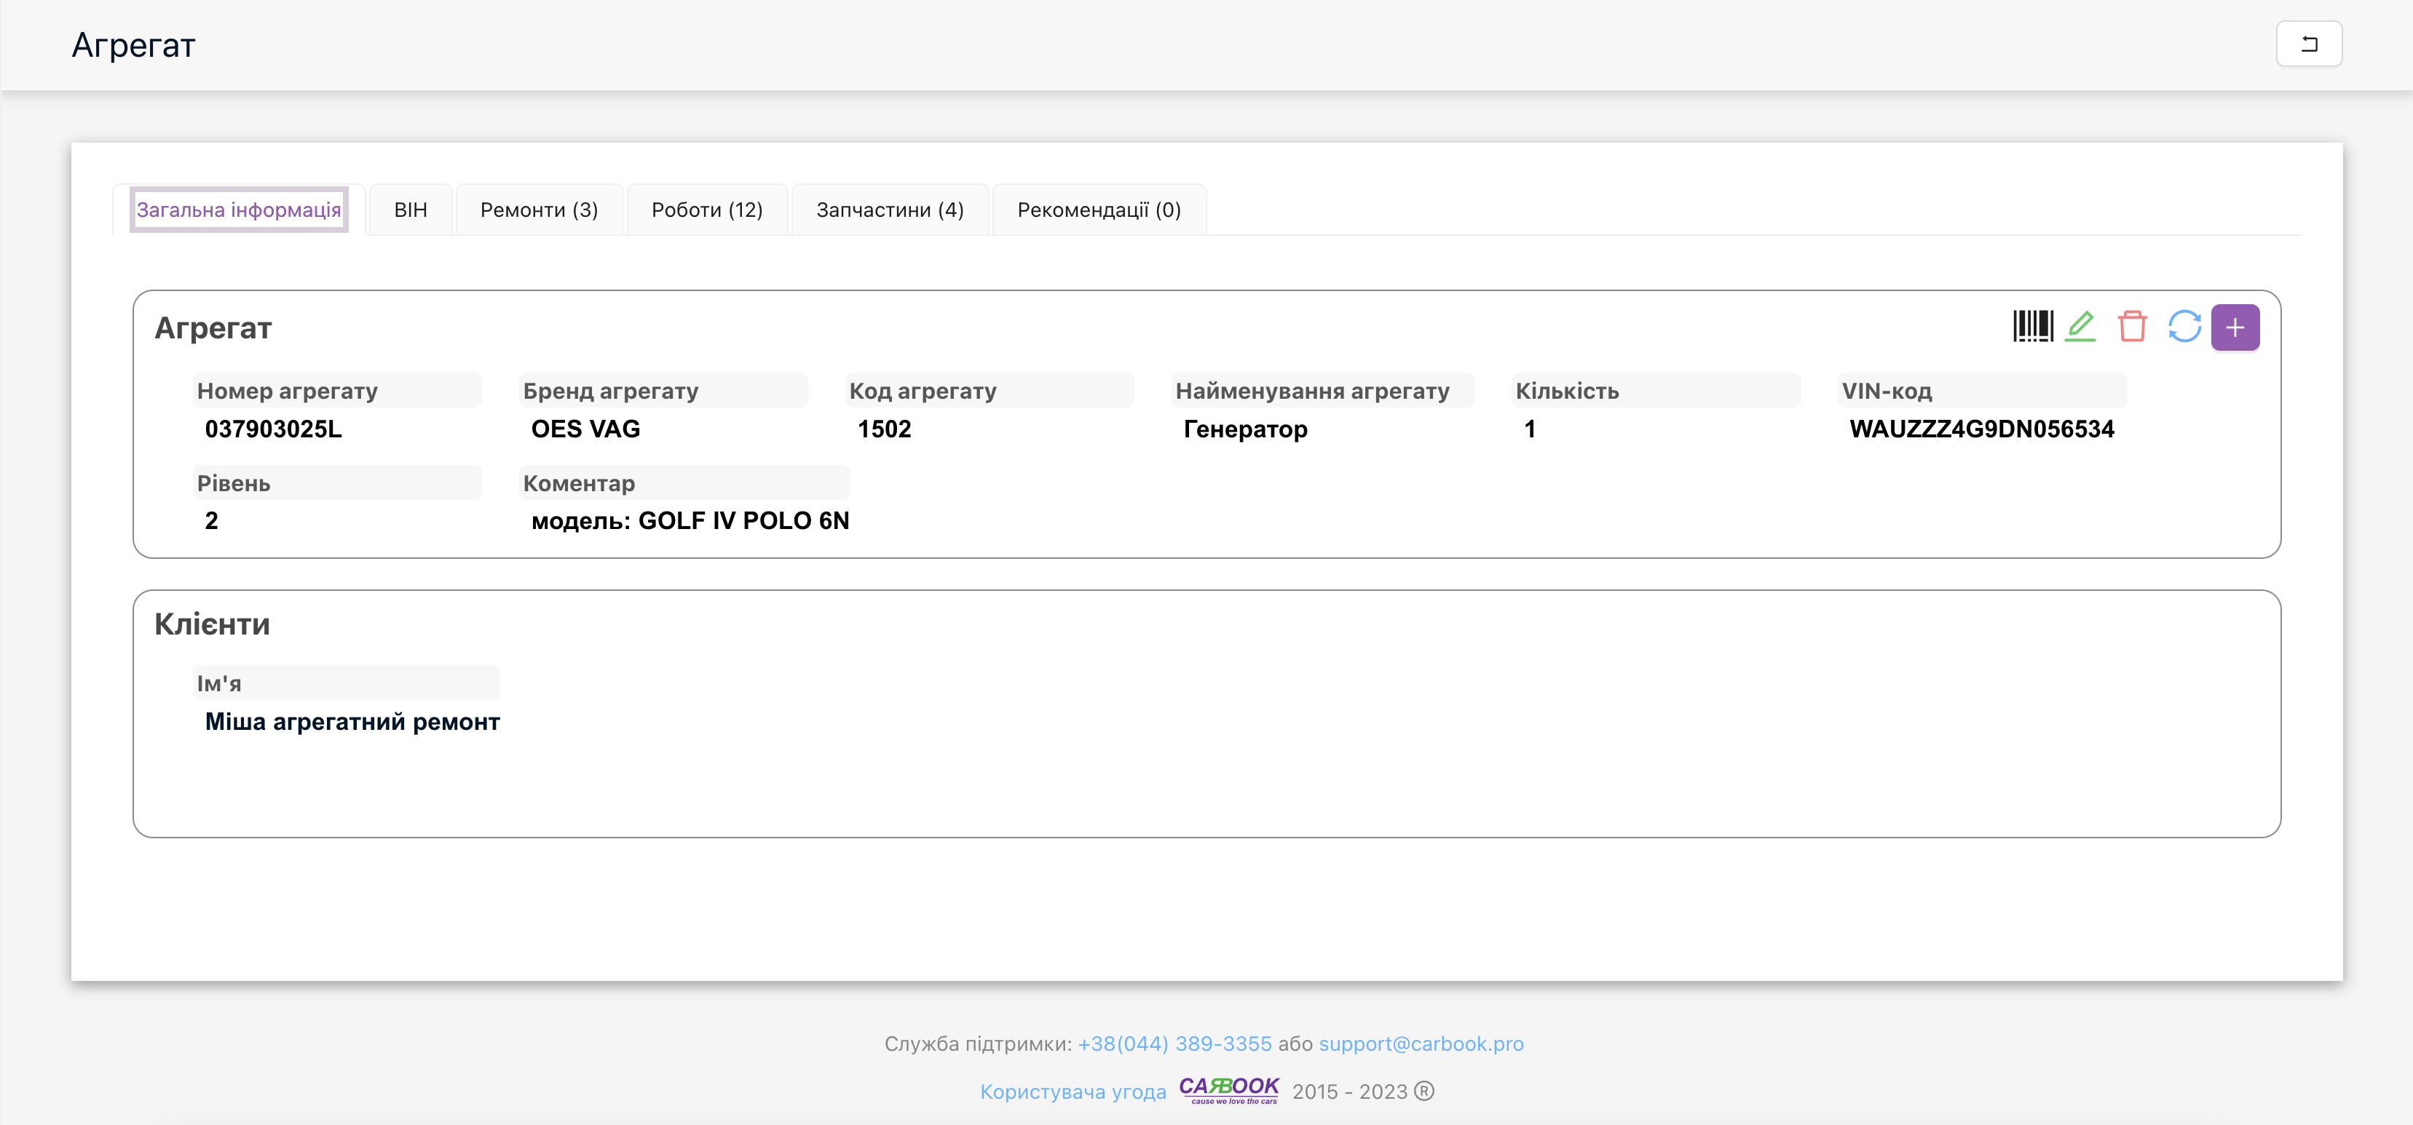Image resolution: width=2413 pixels, height=1125 pixels.
Task: Click the green pencil edit icon
Action: coord(2080,327)
